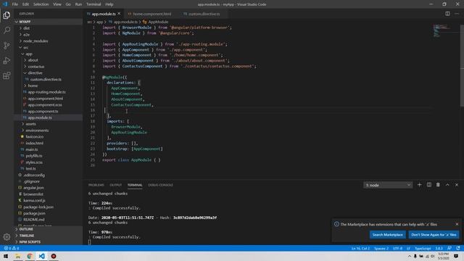Click Search Marketplace button
464x261 pixels.
coord(387,235)
